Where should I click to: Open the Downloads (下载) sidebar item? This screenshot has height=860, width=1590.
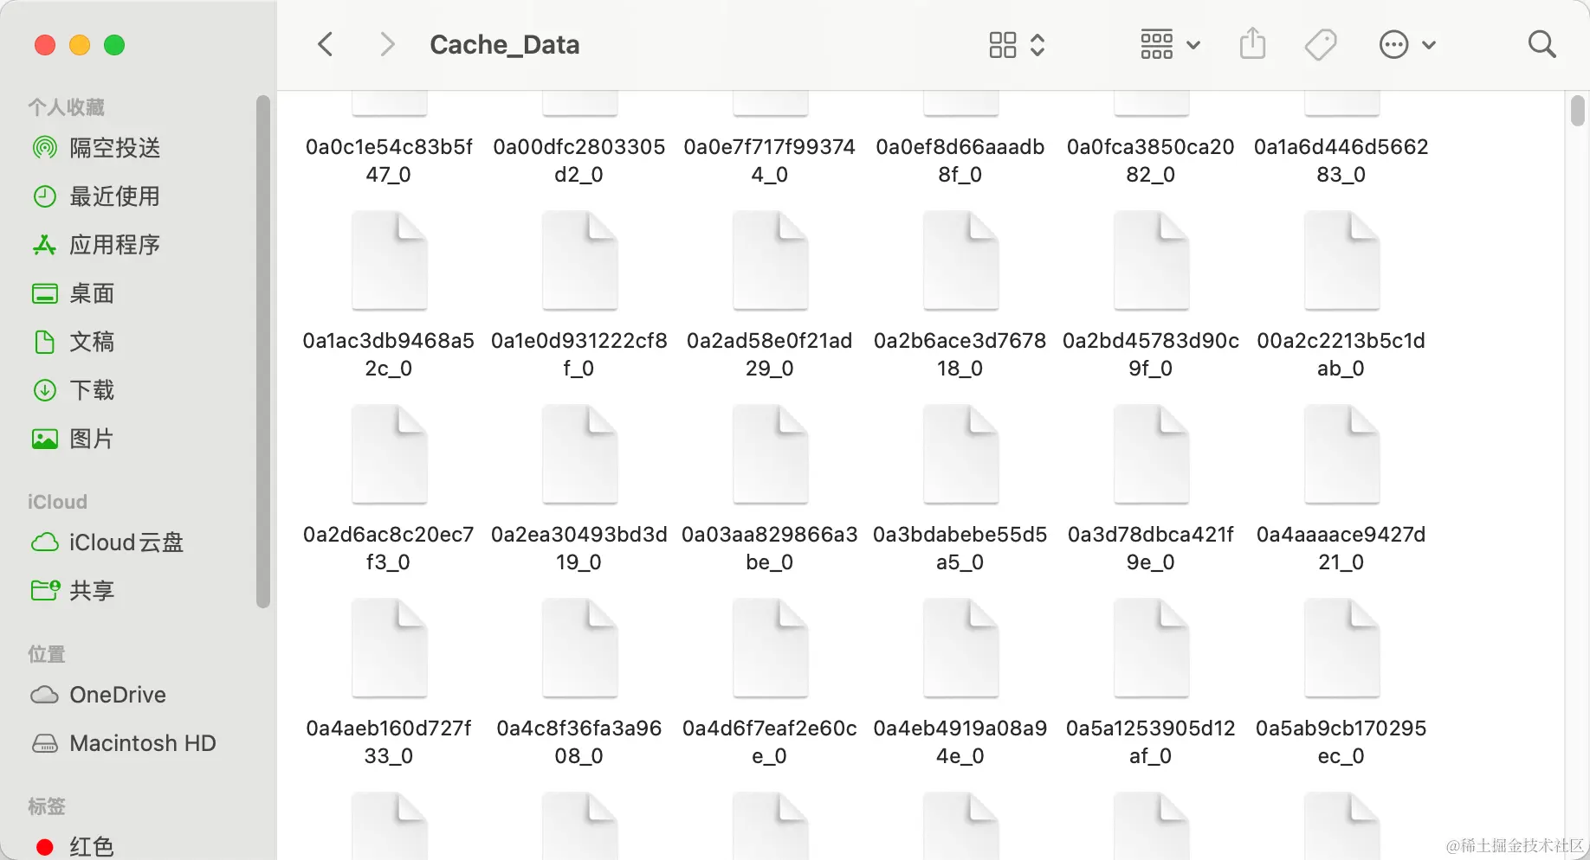click(92, 390)
